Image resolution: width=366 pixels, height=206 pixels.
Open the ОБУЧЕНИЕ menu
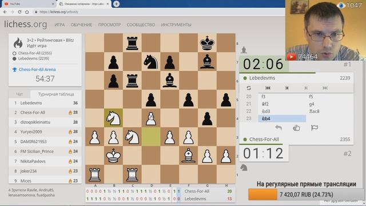pyautogui.click(x=81, y=25)
